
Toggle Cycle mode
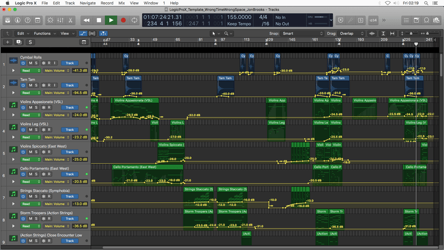click(x=134, y=20)
